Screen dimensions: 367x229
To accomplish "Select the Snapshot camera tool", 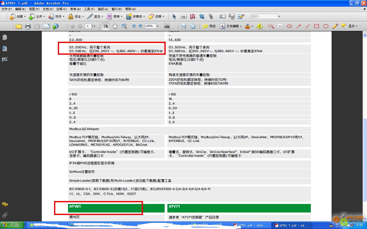I will click(167, 26).
